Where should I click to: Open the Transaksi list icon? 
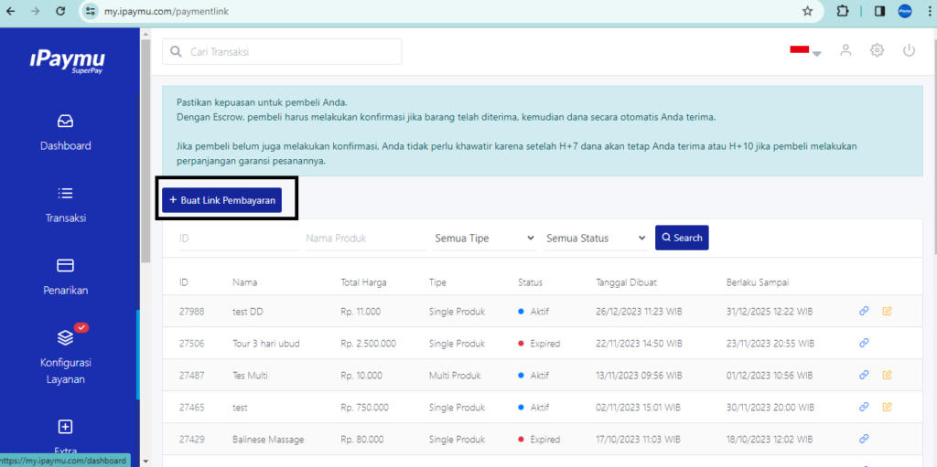(x=65, y=193)
